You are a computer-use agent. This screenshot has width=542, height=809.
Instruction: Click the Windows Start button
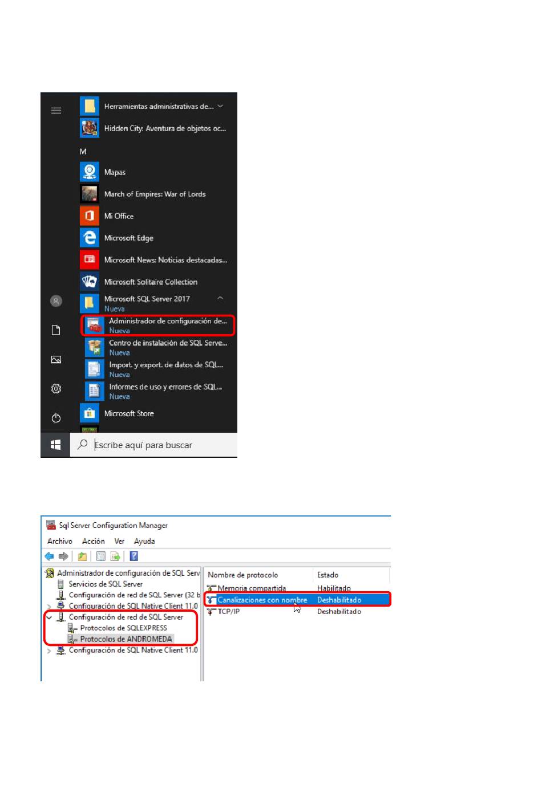pos(55,445)
